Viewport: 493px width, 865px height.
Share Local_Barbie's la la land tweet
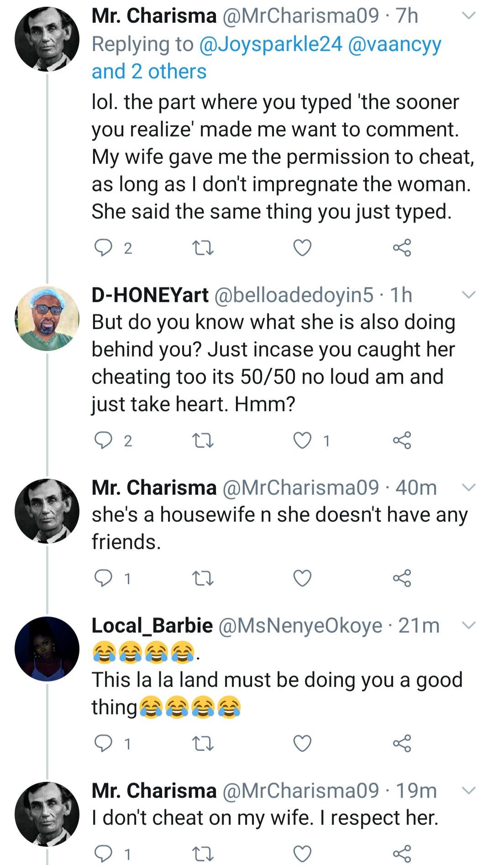(402, 744)
